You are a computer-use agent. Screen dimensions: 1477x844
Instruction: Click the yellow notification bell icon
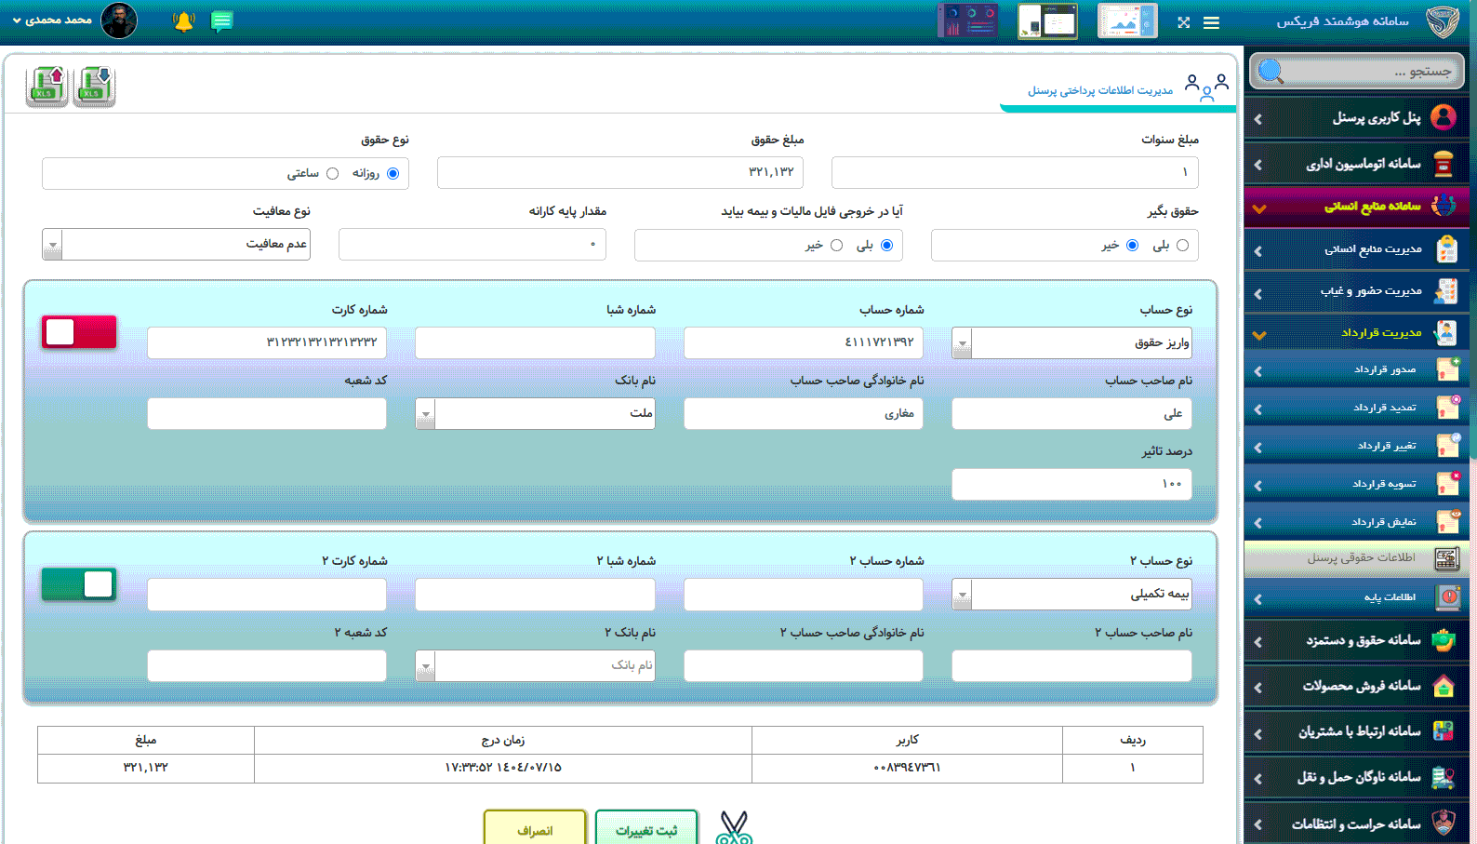[183, 21]
